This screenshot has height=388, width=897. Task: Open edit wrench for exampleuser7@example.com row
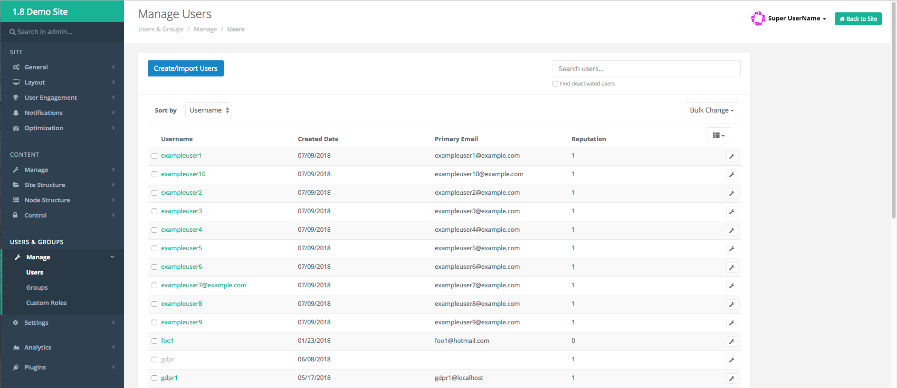pos(732,286)
